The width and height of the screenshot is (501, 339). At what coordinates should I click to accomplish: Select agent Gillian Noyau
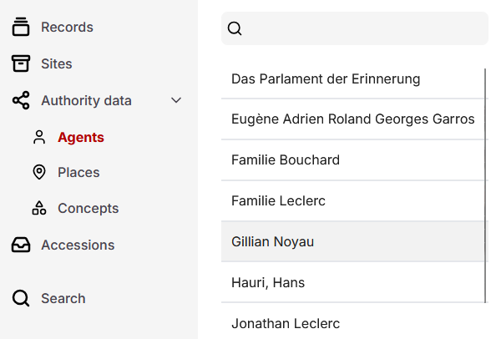[x=272, y=241]
